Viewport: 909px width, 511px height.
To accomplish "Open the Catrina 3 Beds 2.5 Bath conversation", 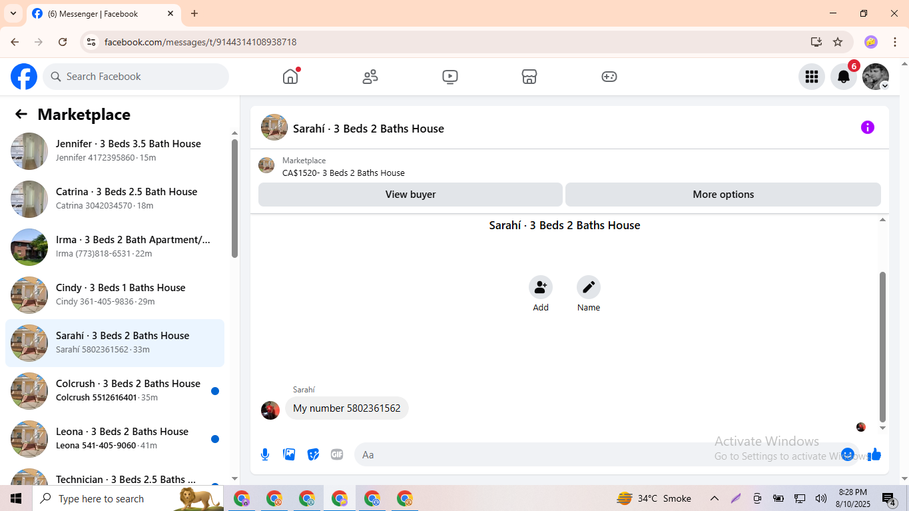I will [x=115, y=199].
